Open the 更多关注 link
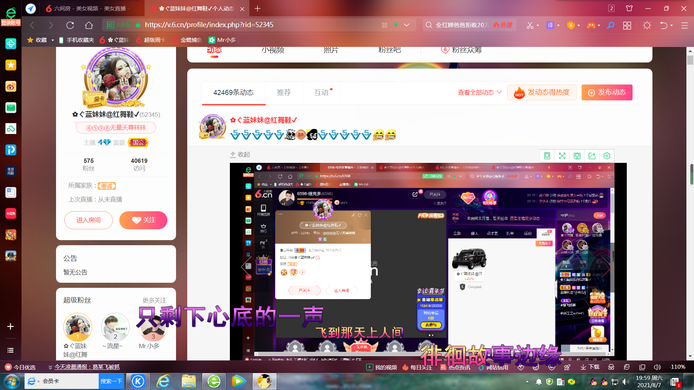Viewport: 694px width, 390px height. pos(154,300)
